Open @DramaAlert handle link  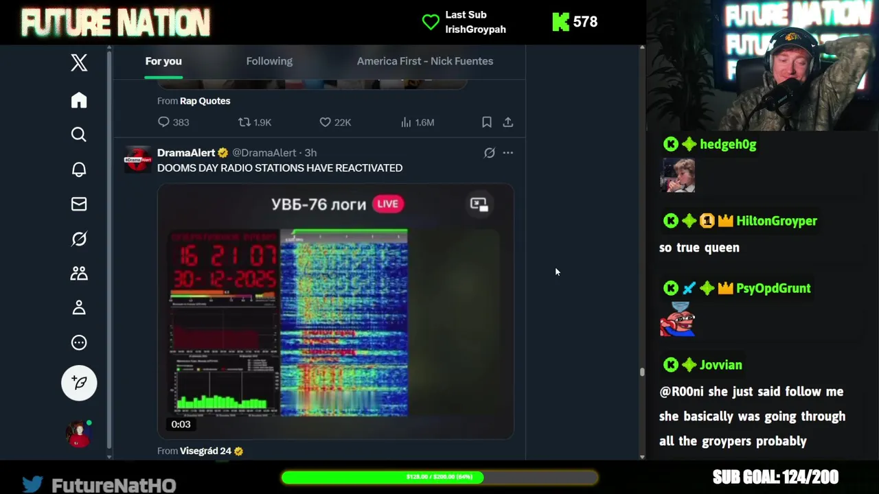264,153
